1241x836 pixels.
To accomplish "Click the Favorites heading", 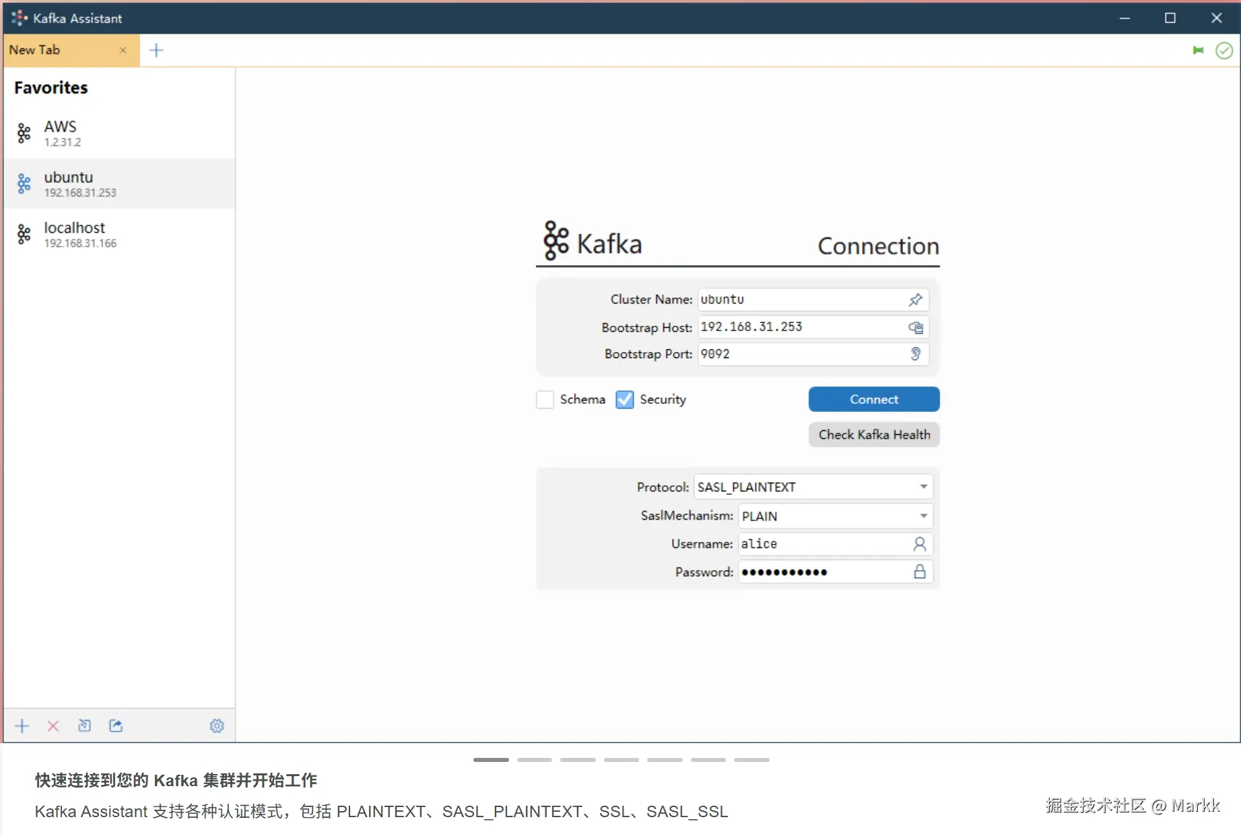I will pos(51,88).
